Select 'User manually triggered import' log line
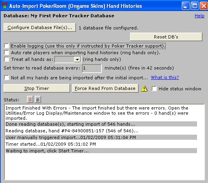208x183 pixels. 101,137
